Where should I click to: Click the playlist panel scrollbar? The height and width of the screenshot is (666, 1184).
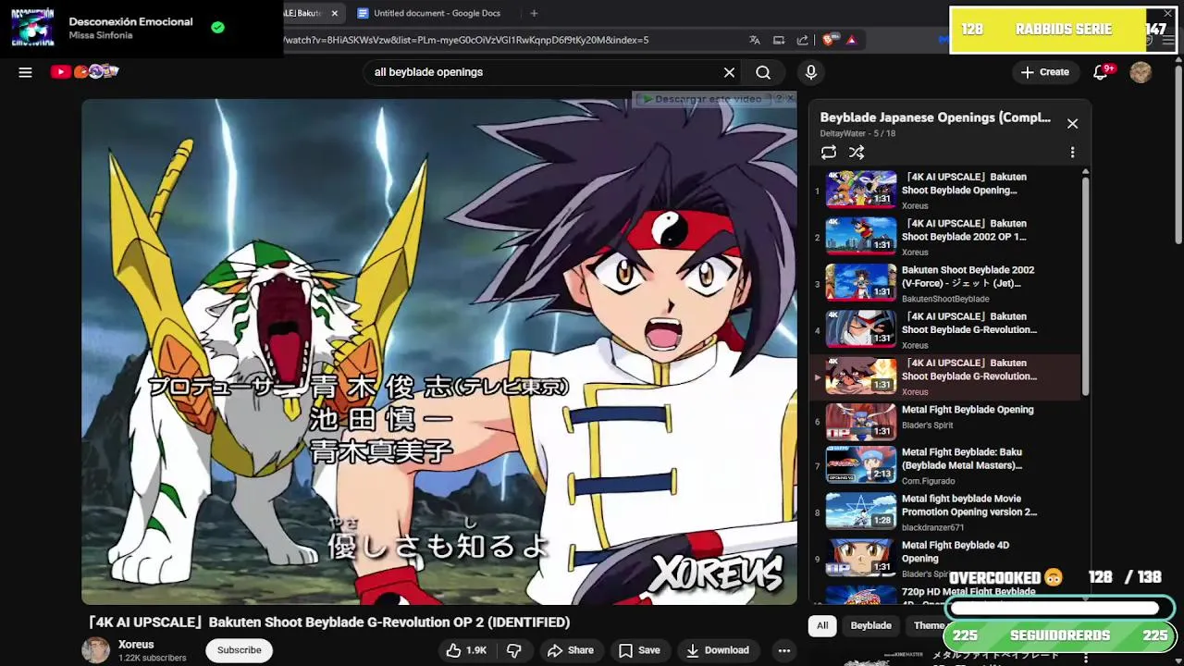click(x=1085, y=287)
